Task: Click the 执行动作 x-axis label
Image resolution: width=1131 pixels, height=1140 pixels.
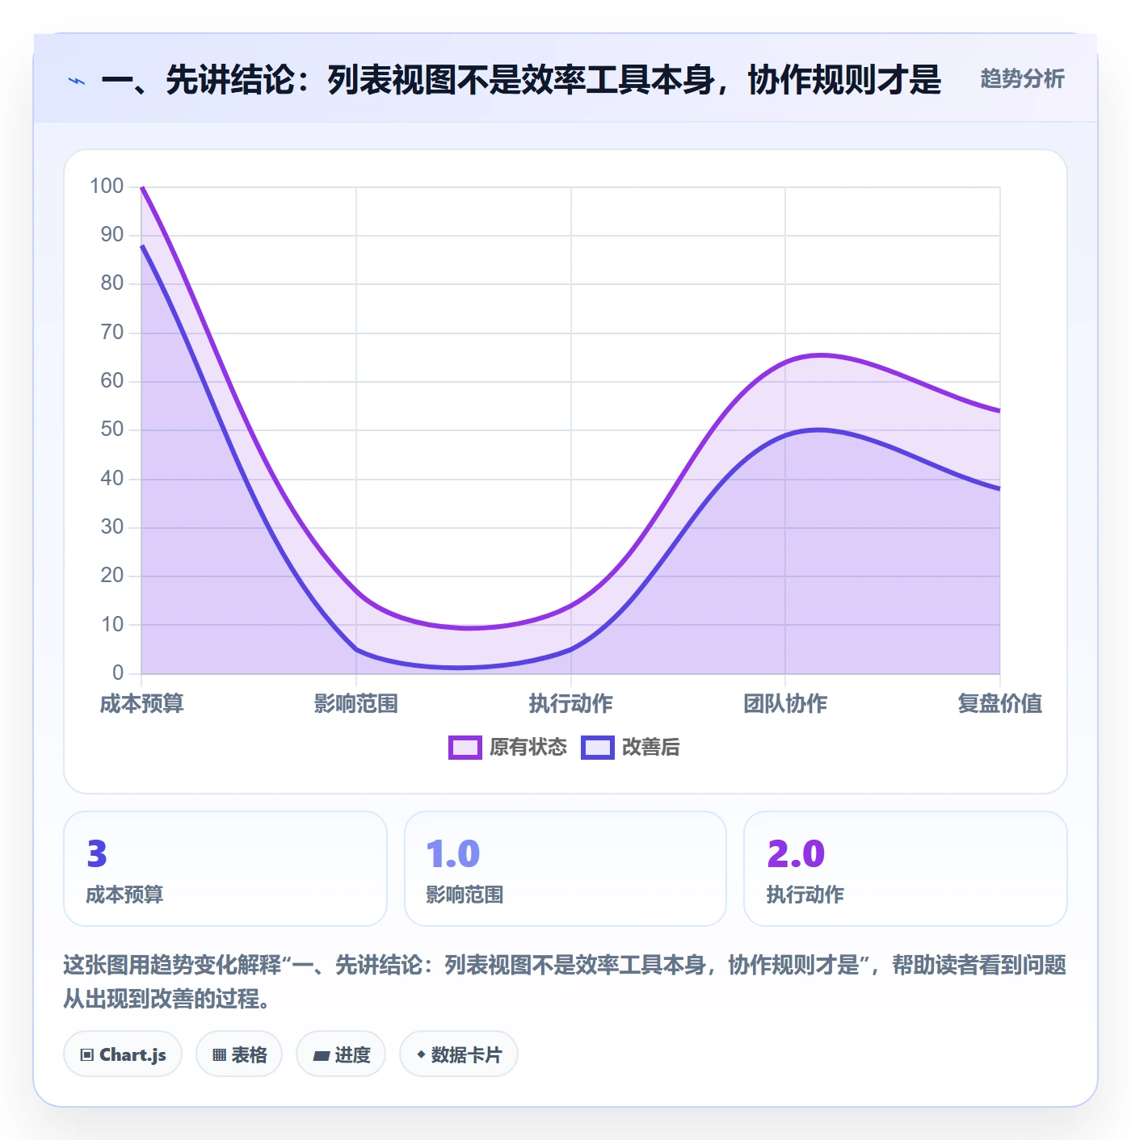Action: click(571, 704)
